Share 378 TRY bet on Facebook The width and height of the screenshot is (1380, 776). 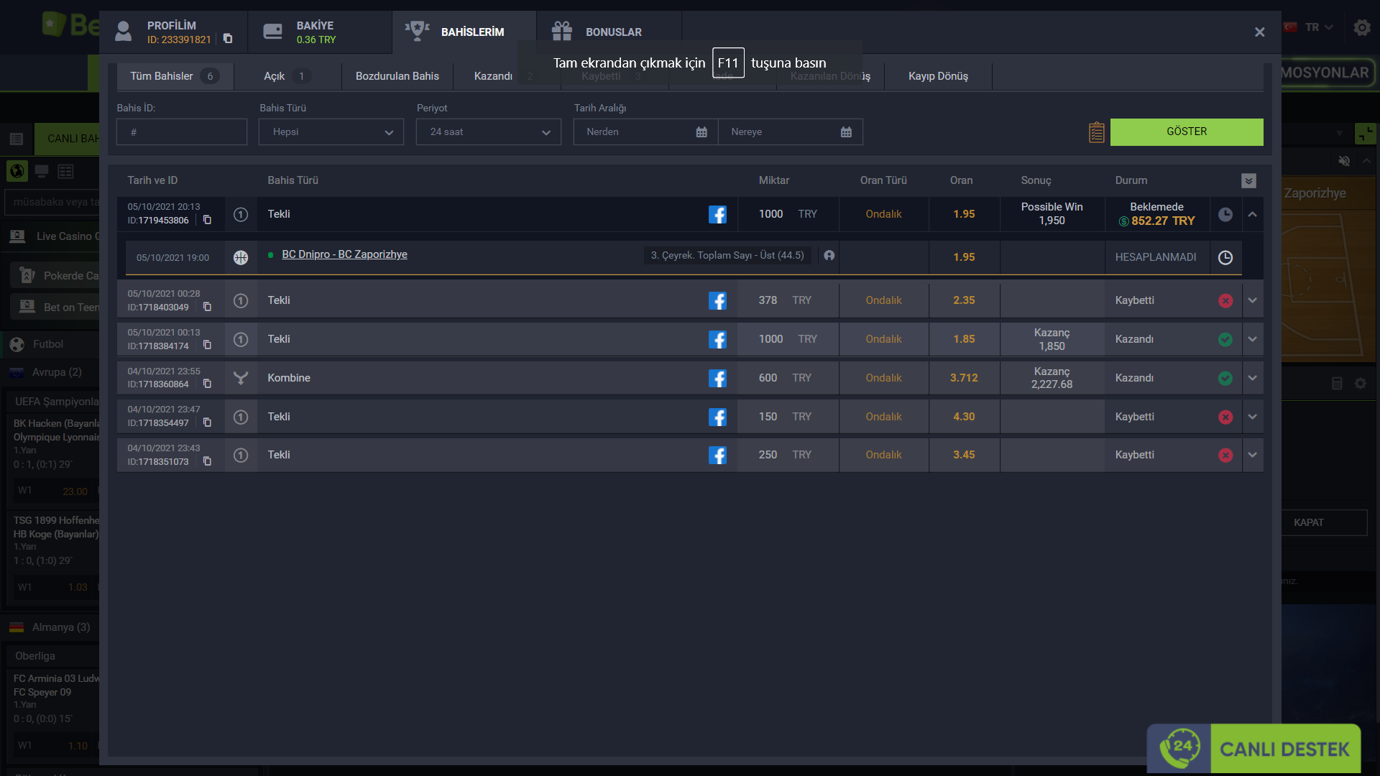717,300
